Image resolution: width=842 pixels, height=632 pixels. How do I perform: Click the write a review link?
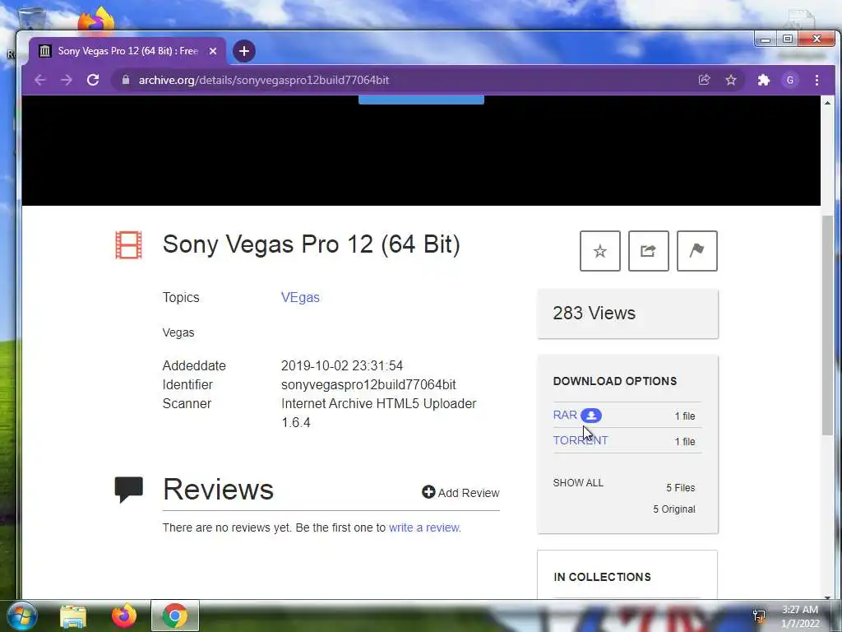(423, 527)
